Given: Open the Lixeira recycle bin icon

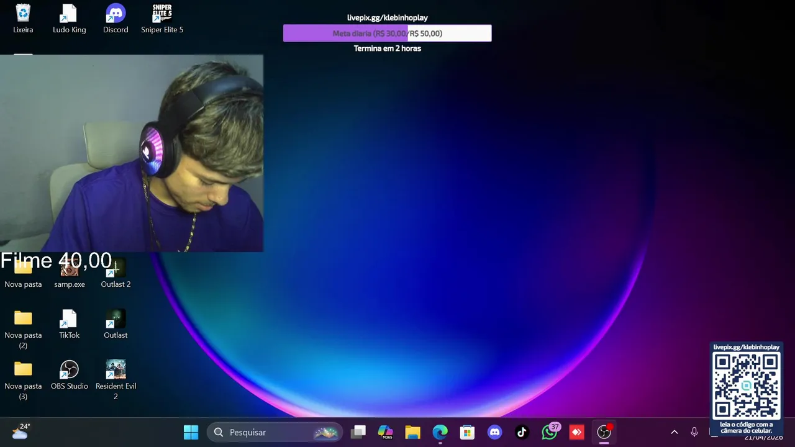Looking at the screenshot, I should [x=23, y=18].
